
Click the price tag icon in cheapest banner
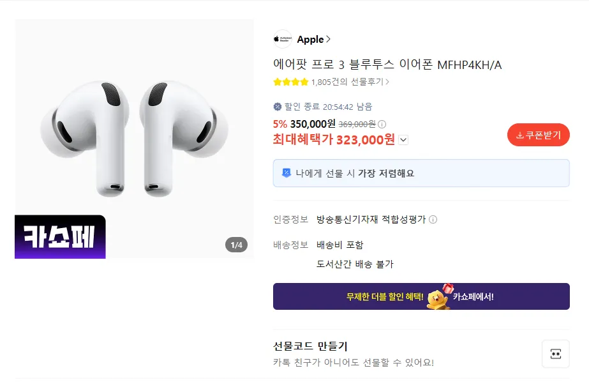287,173
